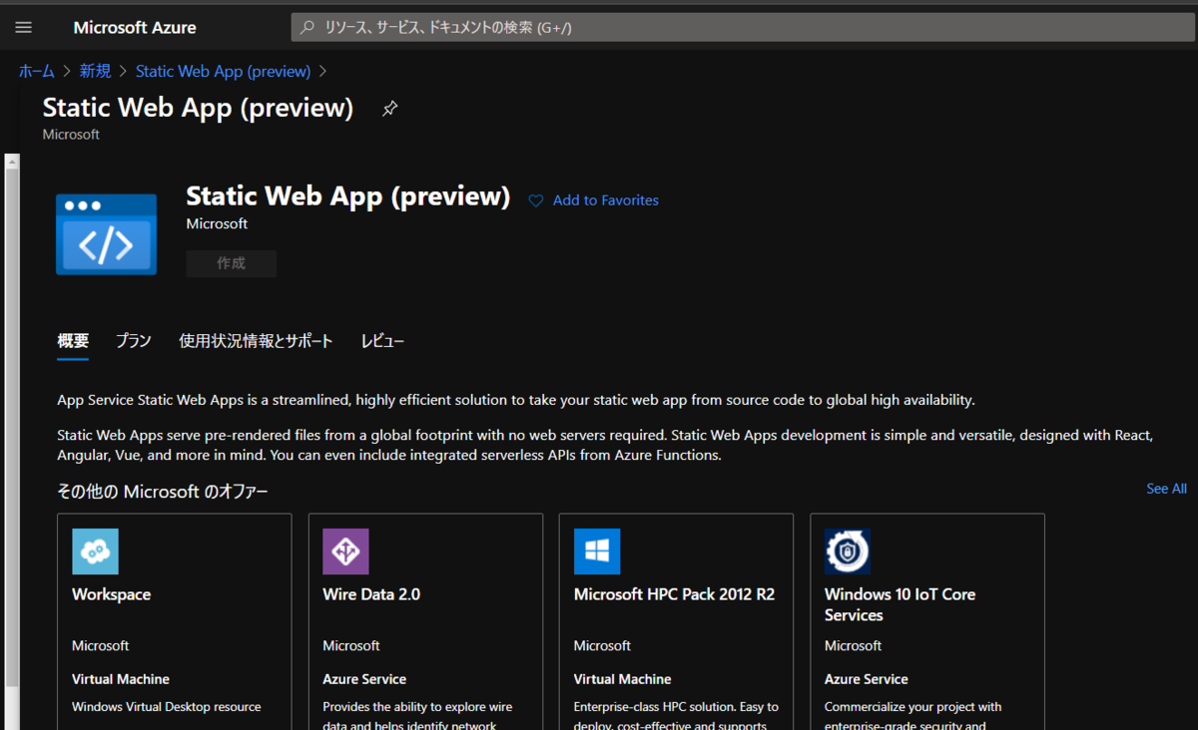1198x730 pixels.
Task: Click the Workspace offer icon
Action: (x=95, y=551)
